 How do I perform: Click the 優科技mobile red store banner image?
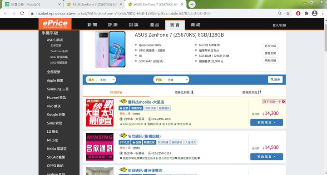(99, 113)
